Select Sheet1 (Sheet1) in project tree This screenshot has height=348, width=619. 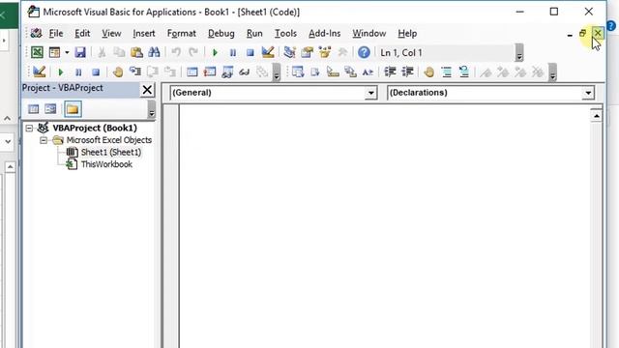click(x=110, y=153)
